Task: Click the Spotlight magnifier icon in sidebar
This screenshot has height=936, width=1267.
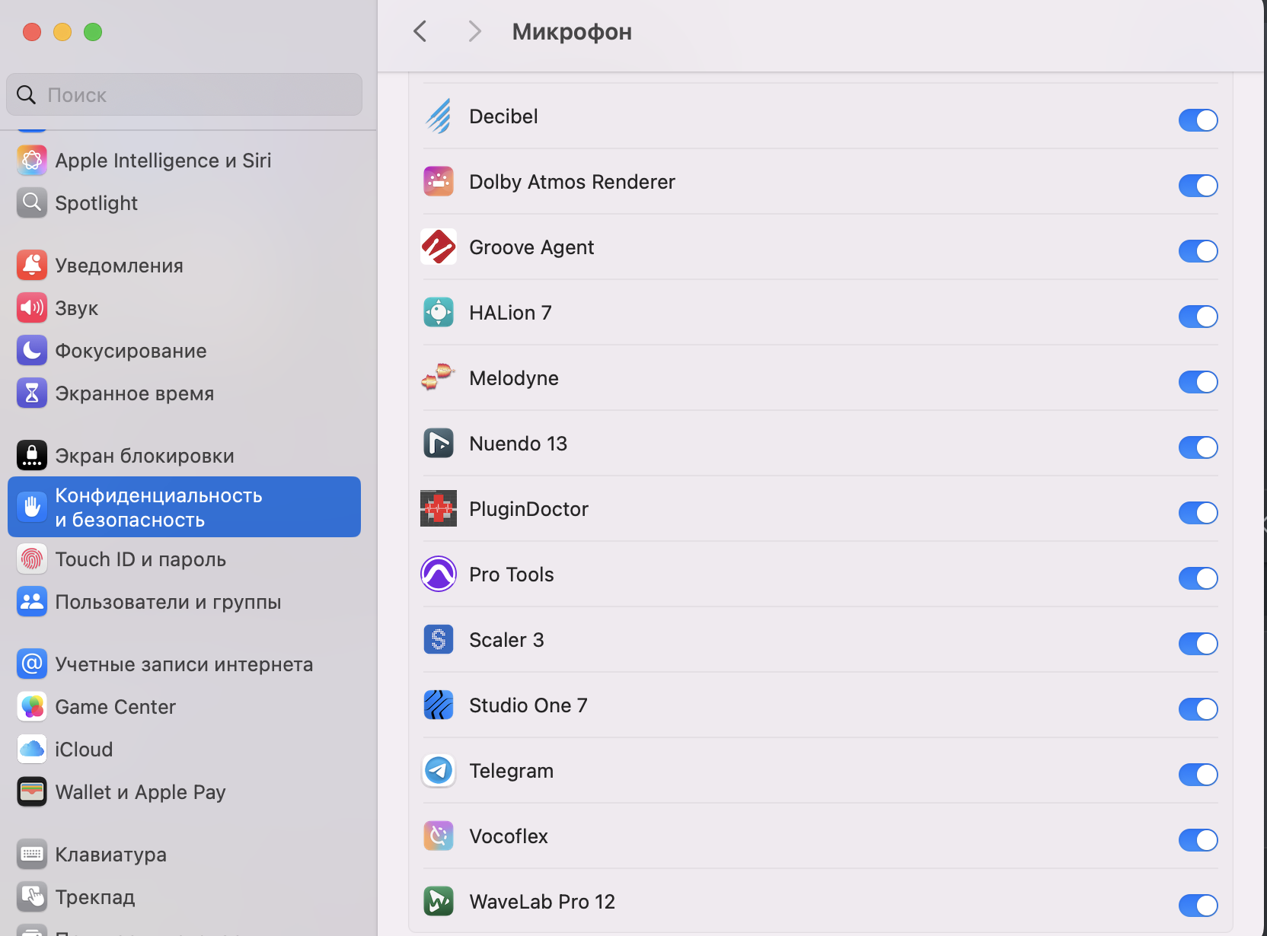Action: [x=32, y=203]
